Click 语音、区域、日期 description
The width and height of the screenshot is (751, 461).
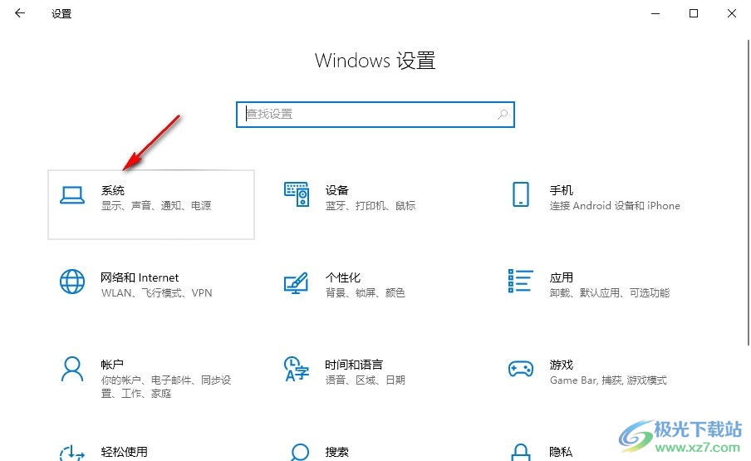[x=365, y=380]
